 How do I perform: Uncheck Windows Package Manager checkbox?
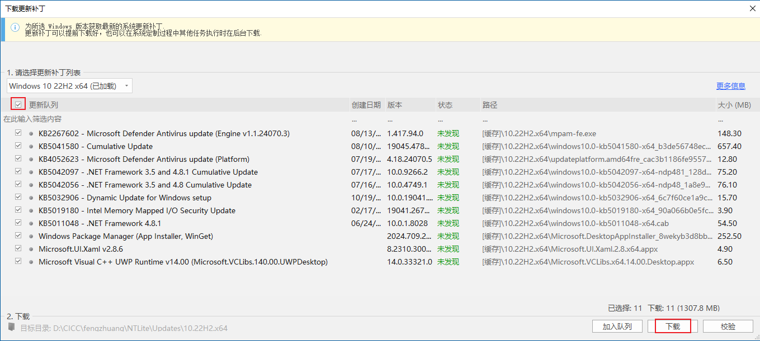pyautogui.click(x=18, y=236)
